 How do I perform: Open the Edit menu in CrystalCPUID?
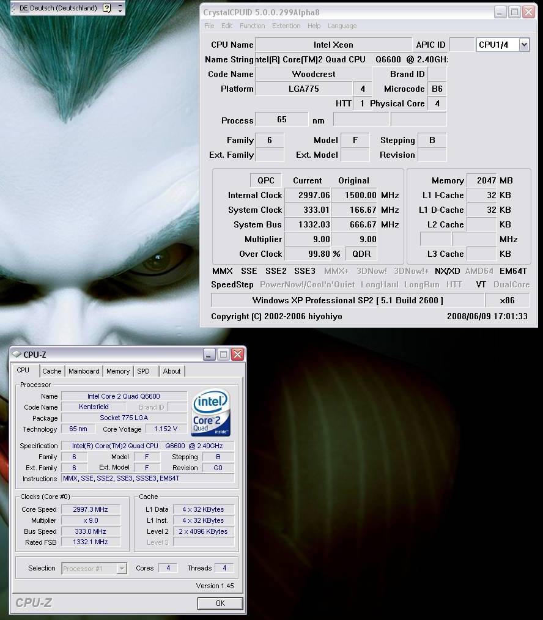point(227,26)
